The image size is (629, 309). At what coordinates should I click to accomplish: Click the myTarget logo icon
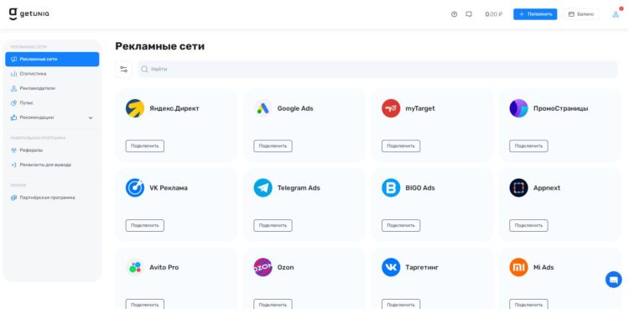[391, 108]
